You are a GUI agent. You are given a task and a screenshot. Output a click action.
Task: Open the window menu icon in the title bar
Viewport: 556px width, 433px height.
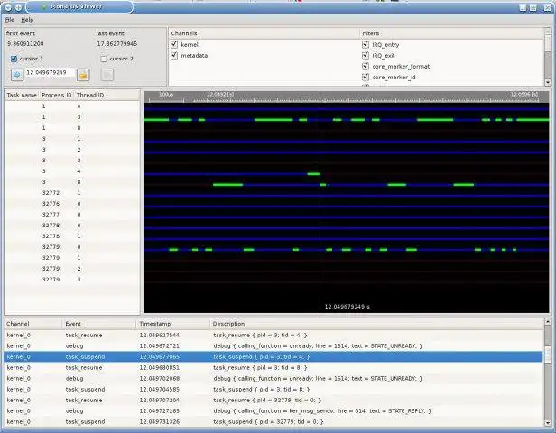8,6
